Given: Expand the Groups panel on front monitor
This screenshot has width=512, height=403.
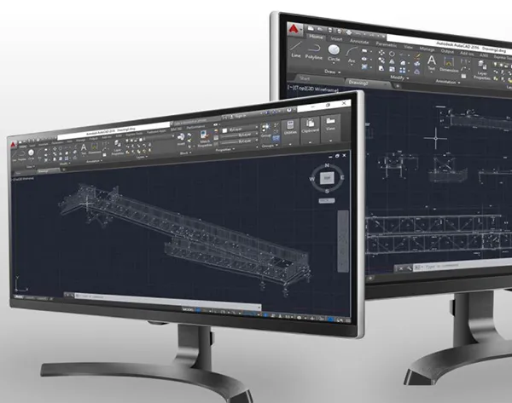Looking at the screenshot, I should [x=269, y=146].
